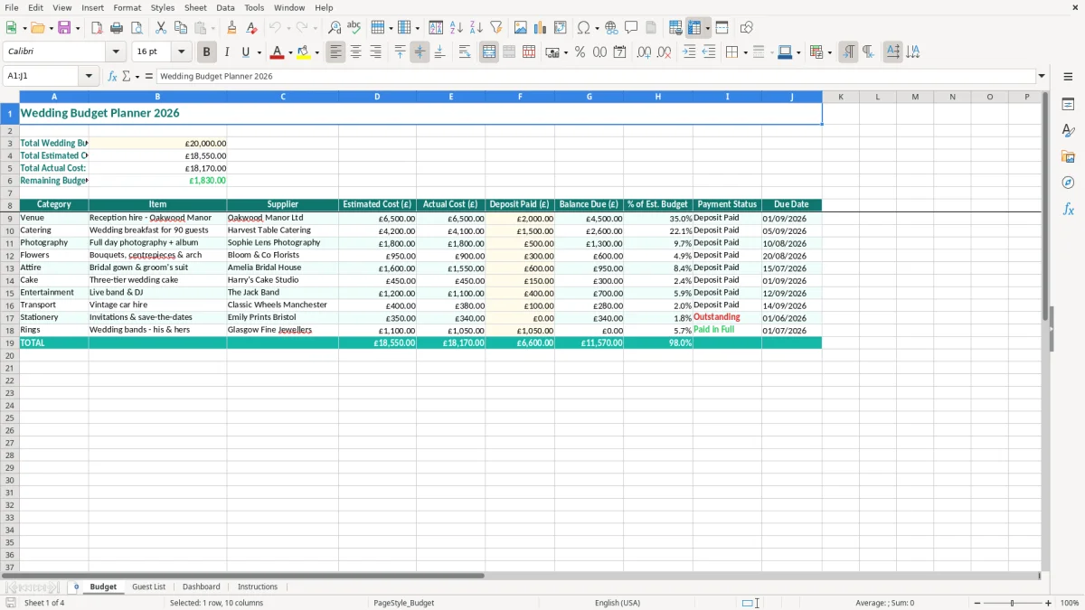
Task: Click the Save document icon
Action: pyautogui.click(x=64, y=28)
